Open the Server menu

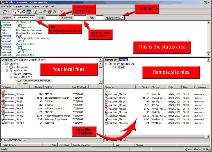click(45, 6)
